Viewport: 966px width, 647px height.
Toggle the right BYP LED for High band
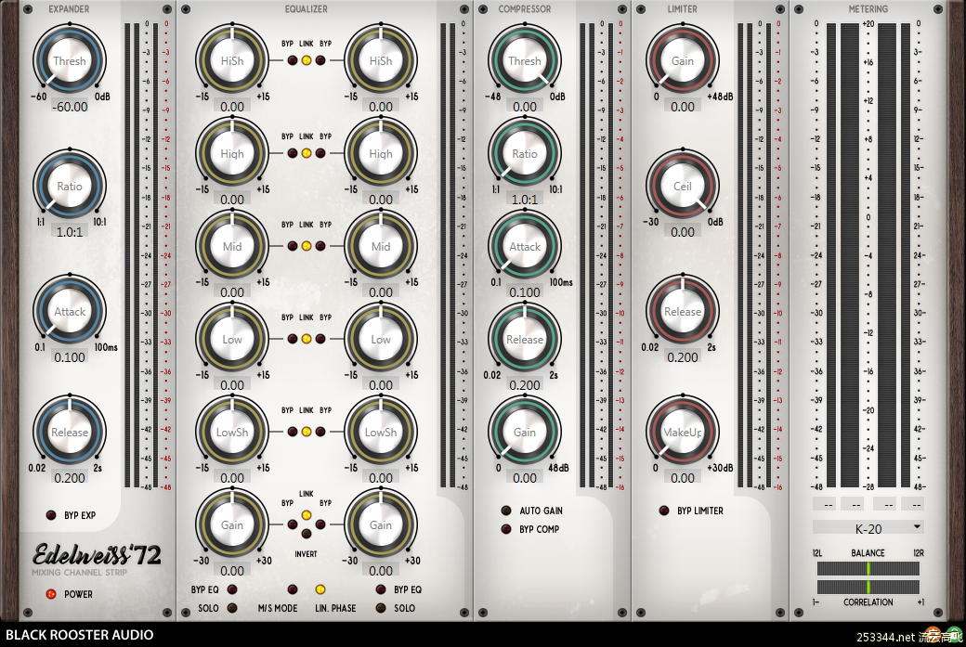coord(320,153)
